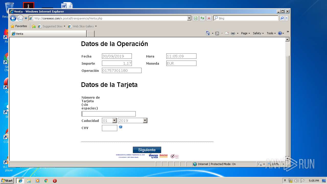Click the Read Mail icon

pos(227,33)
